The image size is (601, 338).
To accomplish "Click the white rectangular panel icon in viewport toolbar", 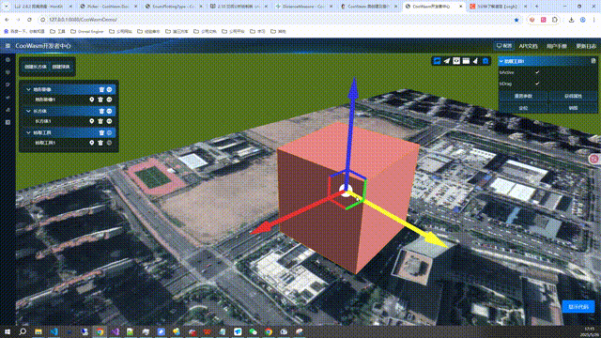I will tap(466, 61).
